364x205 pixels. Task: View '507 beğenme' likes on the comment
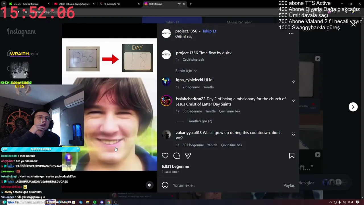[193, 145]
